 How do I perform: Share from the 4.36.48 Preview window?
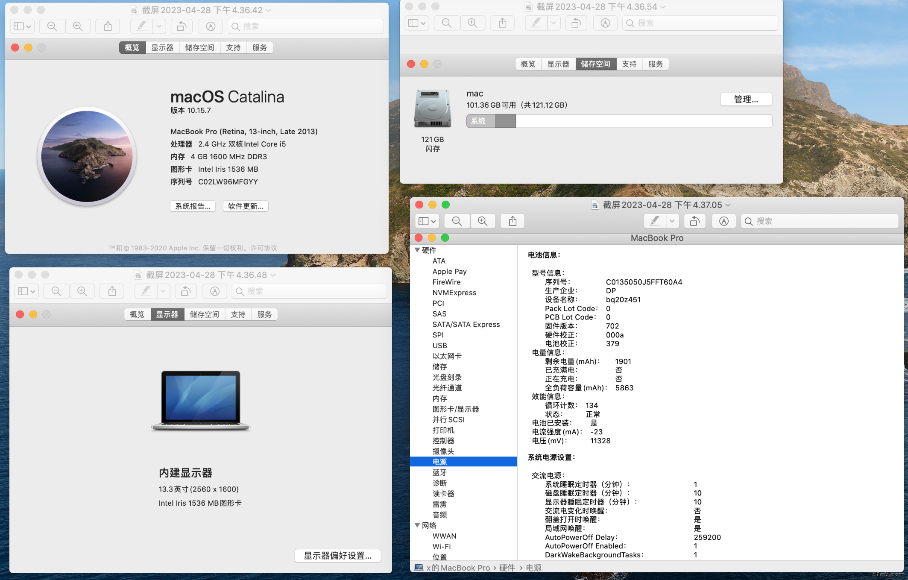(x=112, y=291)
